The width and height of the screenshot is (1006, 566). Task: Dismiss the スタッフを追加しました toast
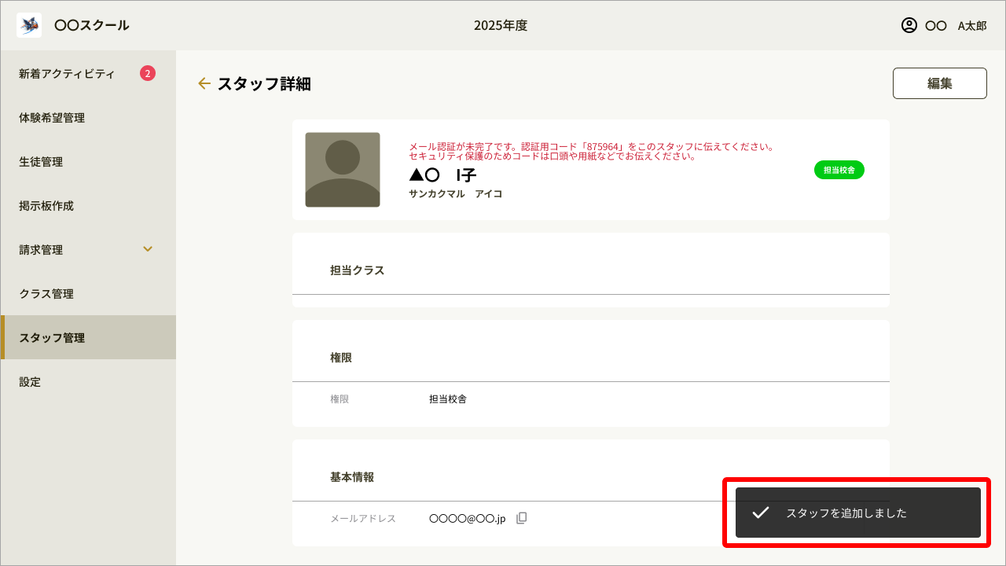pyautogui.click(x=855, y=513)
